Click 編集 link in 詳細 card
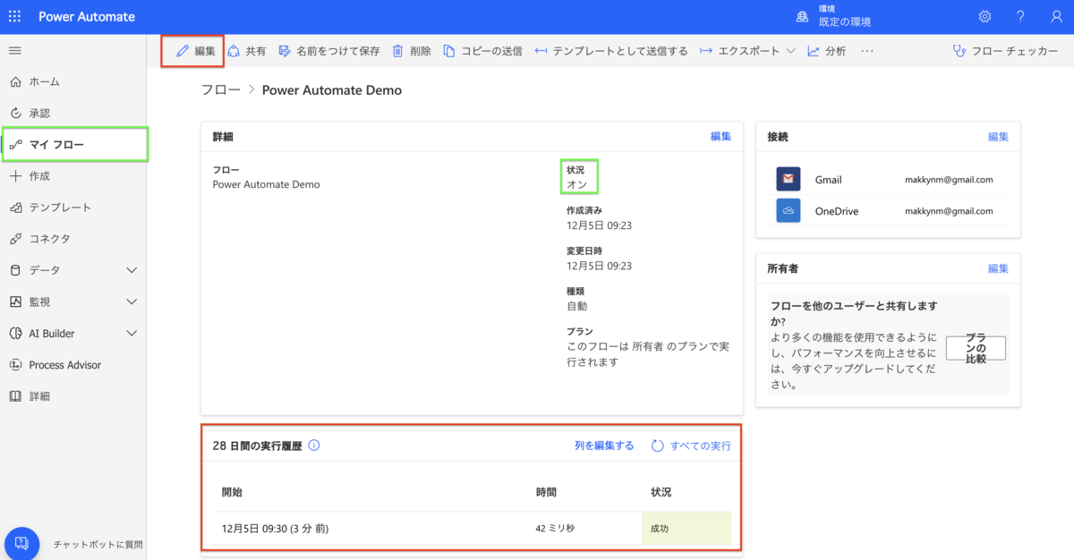 tap(720, 136)
